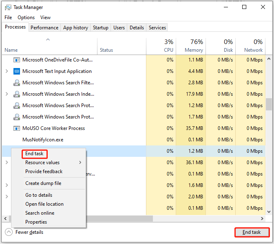The image size is (274, 244).
Task: Switch to the Users tab
Action: pyautogui.click(x=119, y=28)
